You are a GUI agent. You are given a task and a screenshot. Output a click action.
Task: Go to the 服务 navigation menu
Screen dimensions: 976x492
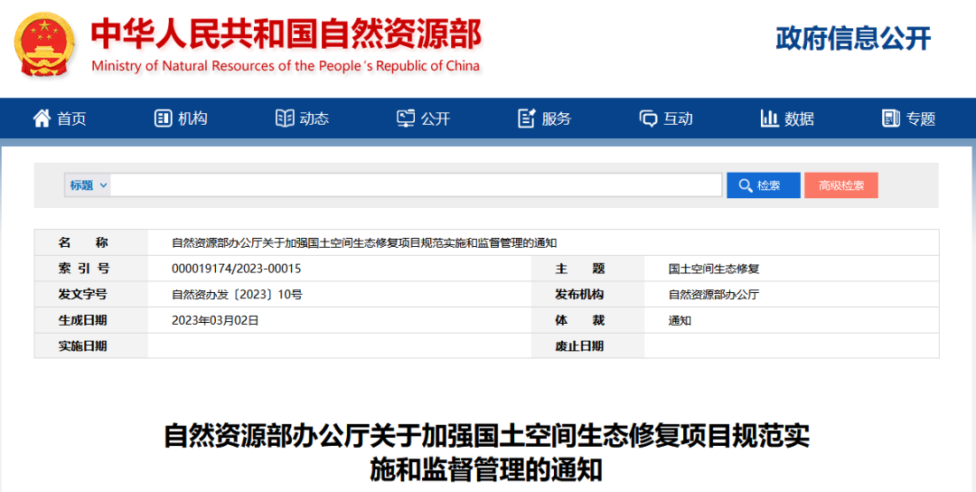coord(557,118)
